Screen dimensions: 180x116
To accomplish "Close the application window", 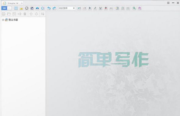I will click(178, 3).
